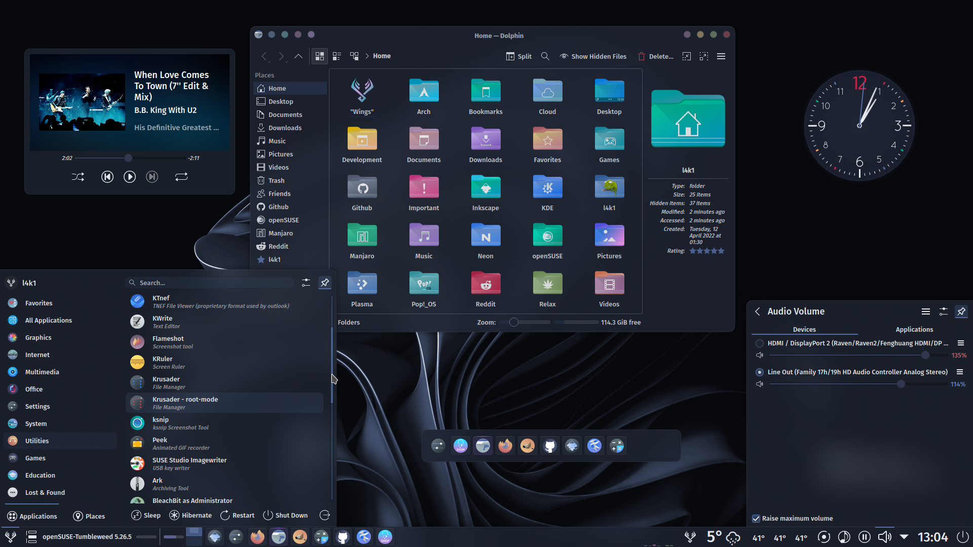Screen dimensions: 973x547
Task: Switch to Places tab in launcher
Action: [89, 516]
